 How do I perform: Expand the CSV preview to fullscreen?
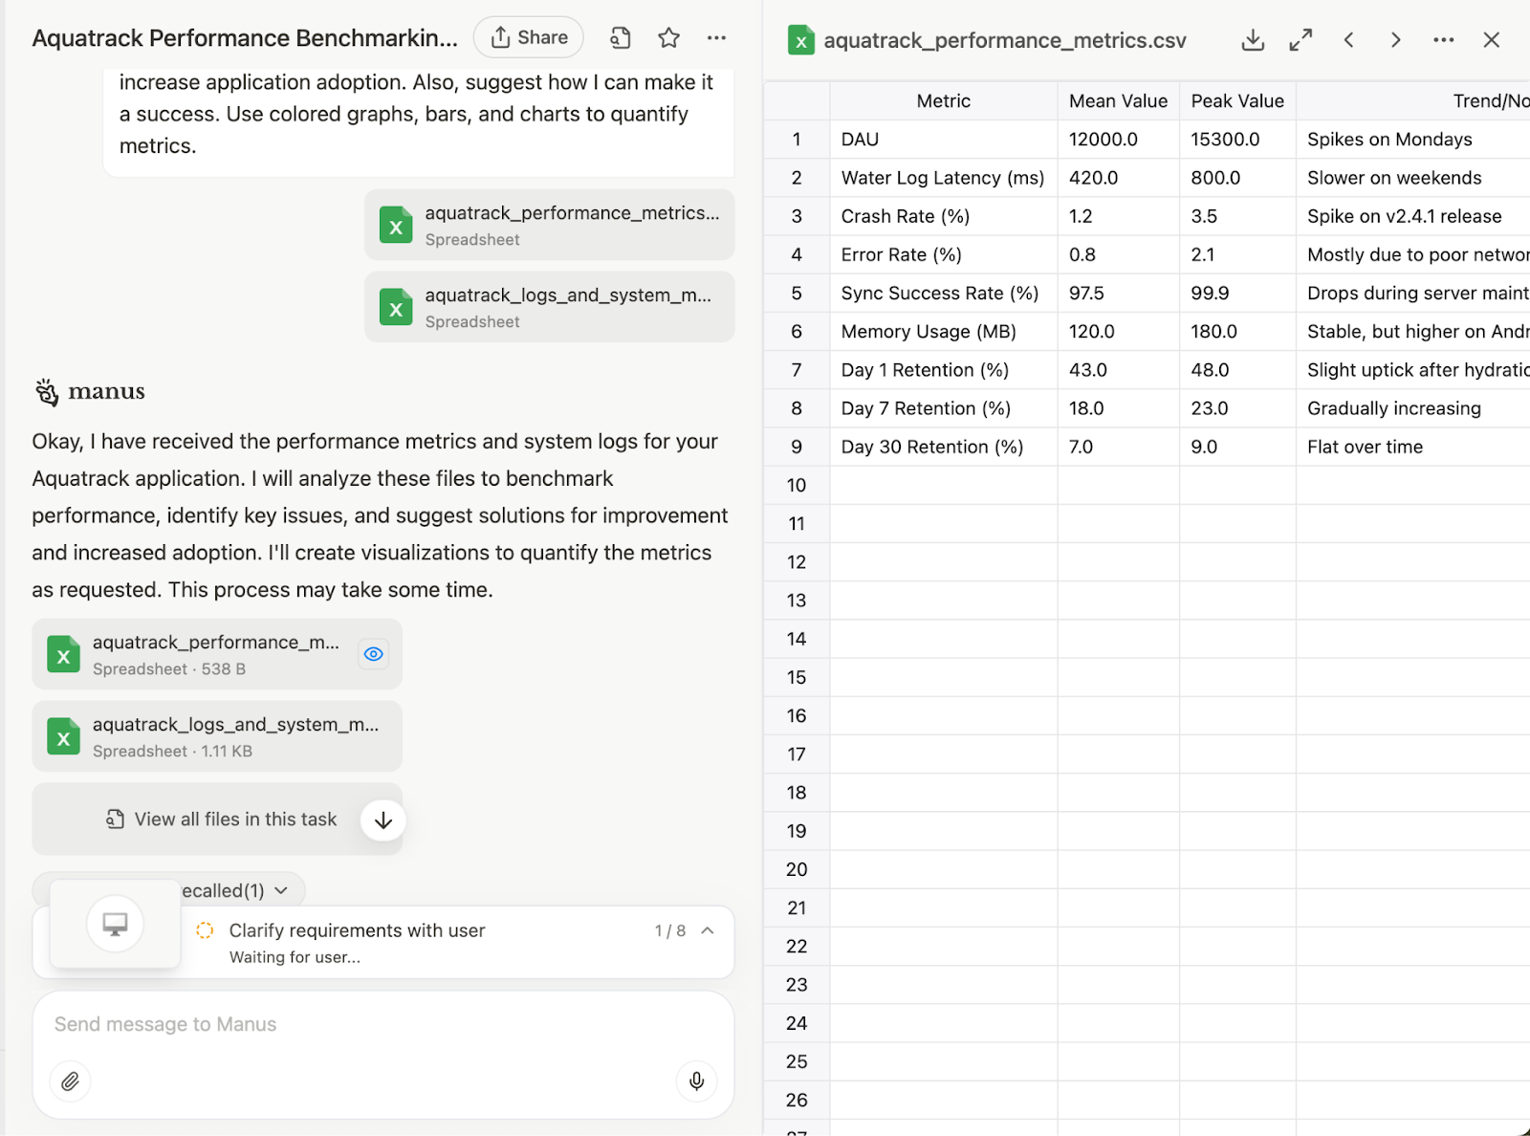pyautogui.click(x=1300, y=40)
